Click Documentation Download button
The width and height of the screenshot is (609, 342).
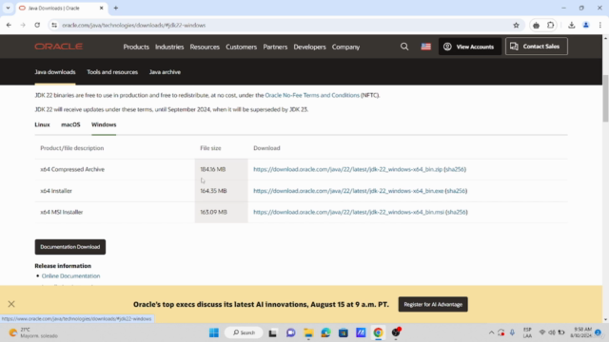click(x=69, y=247)
